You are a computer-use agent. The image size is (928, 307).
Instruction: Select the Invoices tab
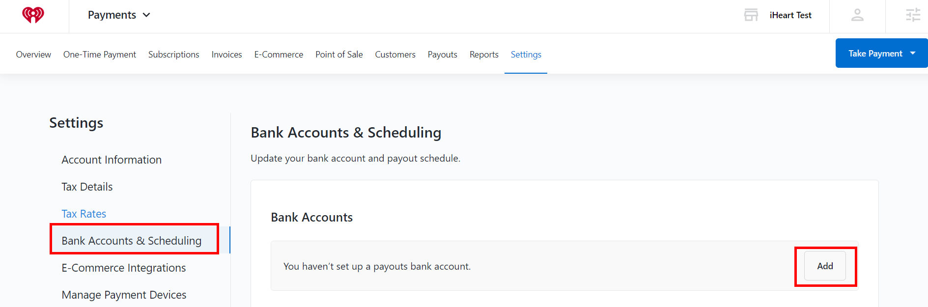coord(227,55)
